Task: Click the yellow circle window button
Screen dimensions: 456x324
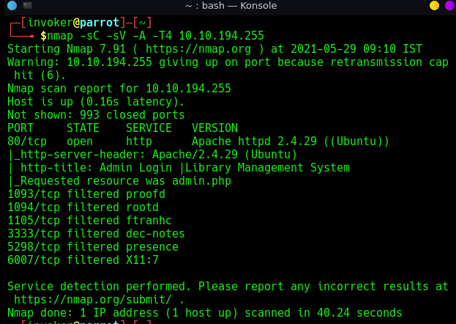Action: (x=434, y=6)
